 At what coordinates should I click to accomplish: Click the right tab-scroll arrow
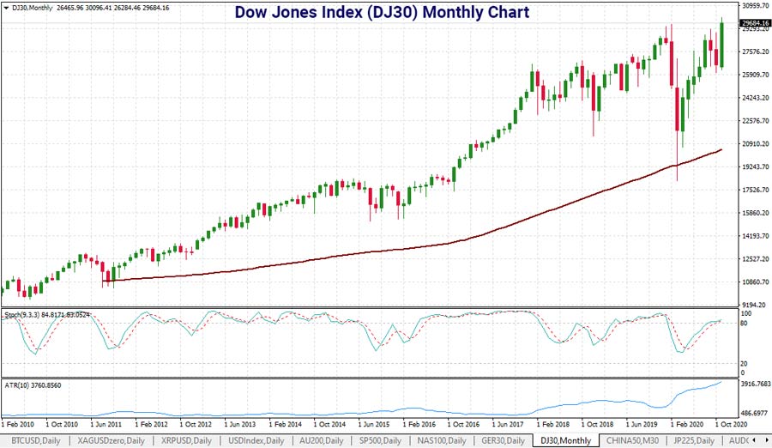[x=767, y=440]
